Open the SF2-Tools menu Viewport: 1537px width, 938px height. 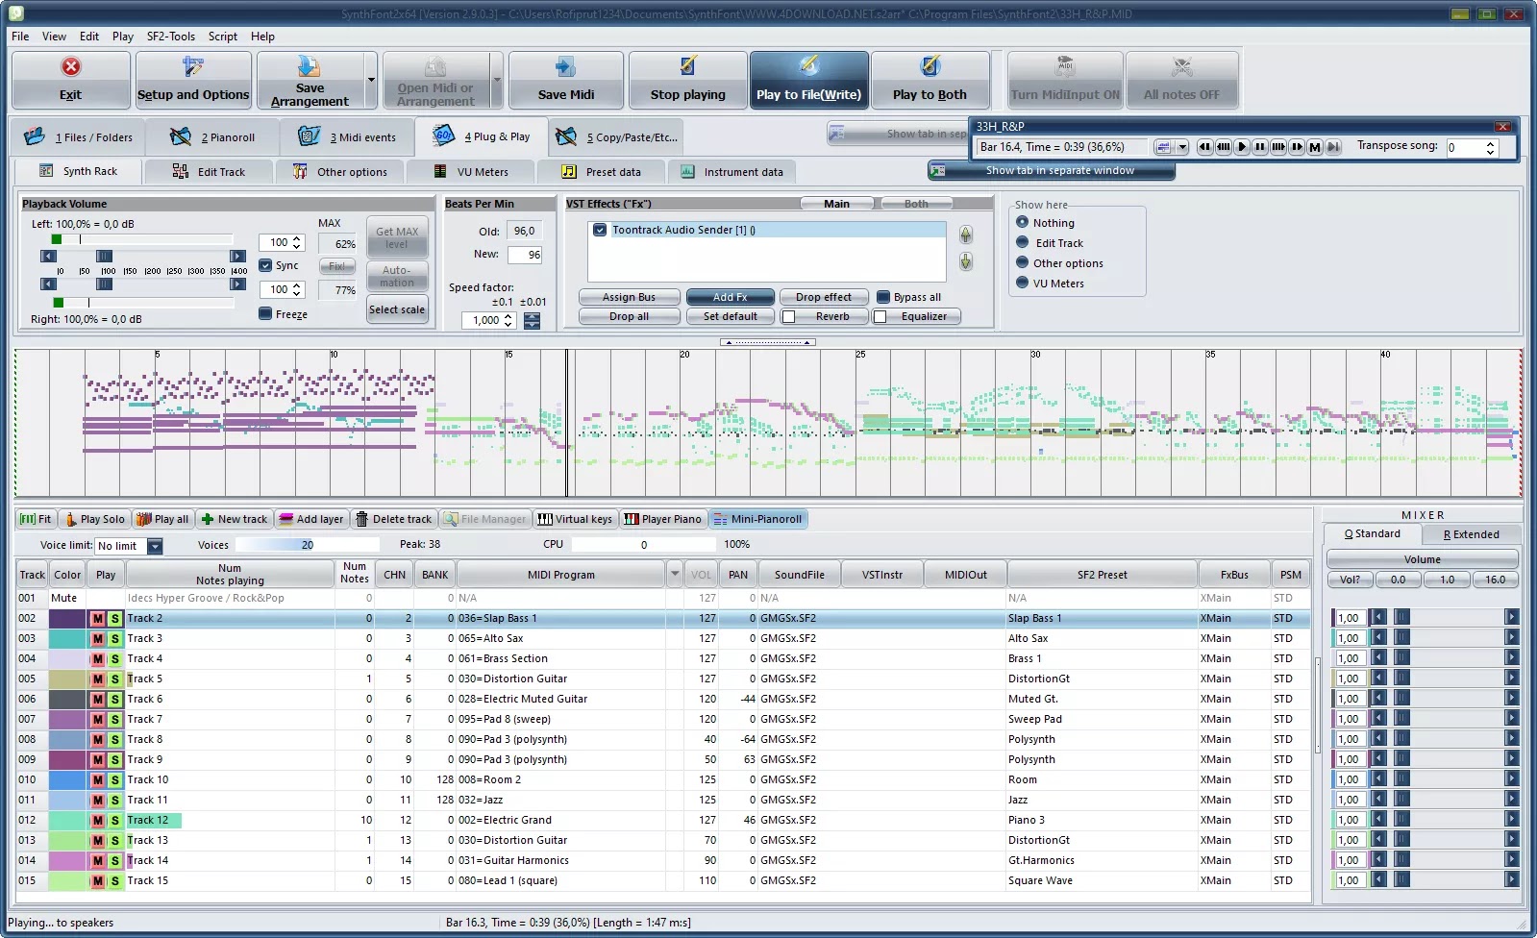[170, 37]
